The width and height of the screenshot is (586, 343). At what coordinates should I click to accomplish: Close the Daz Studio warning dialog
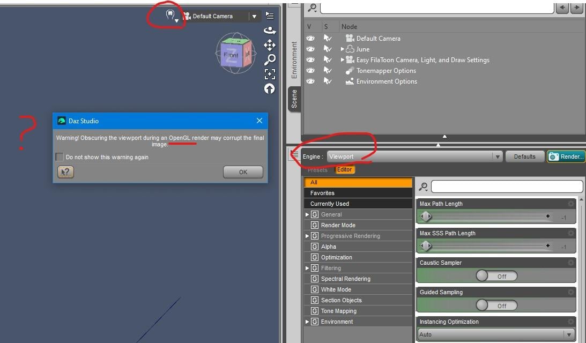pyautogui.click(x=259, y=121)
